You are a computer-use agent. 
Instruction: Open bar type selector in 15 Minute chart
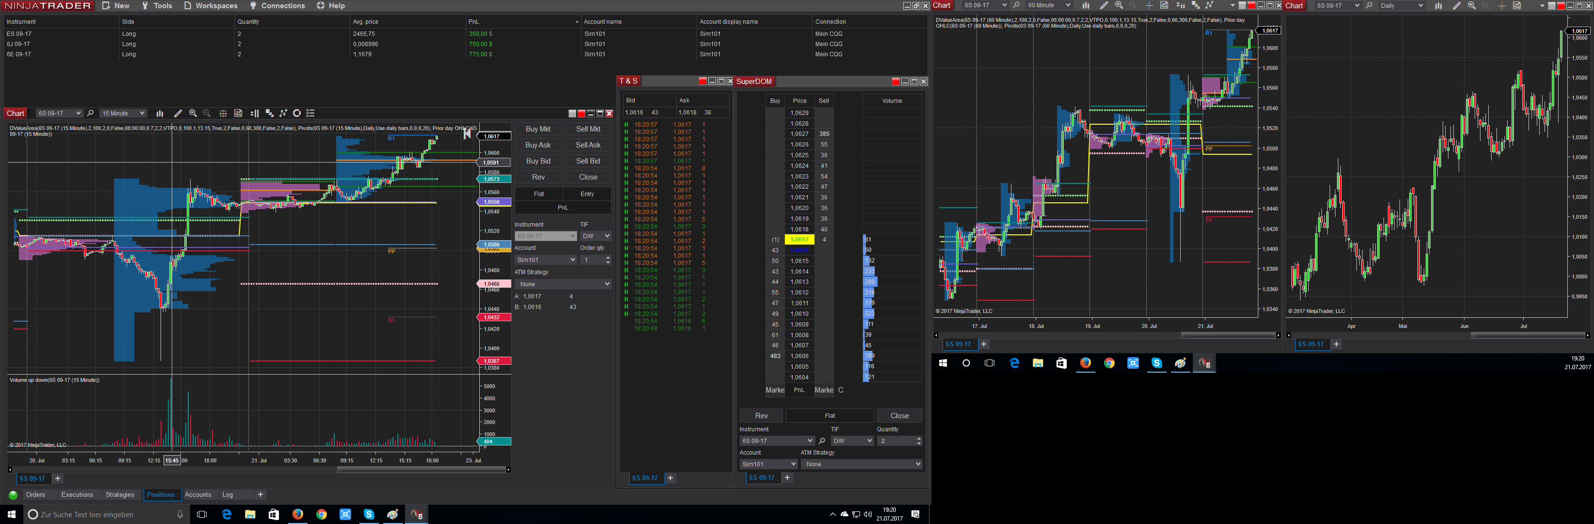160,113
